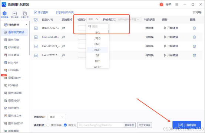Uncheck the train-883073 file checkbox
205x133 pixels.
pos(36,46)
